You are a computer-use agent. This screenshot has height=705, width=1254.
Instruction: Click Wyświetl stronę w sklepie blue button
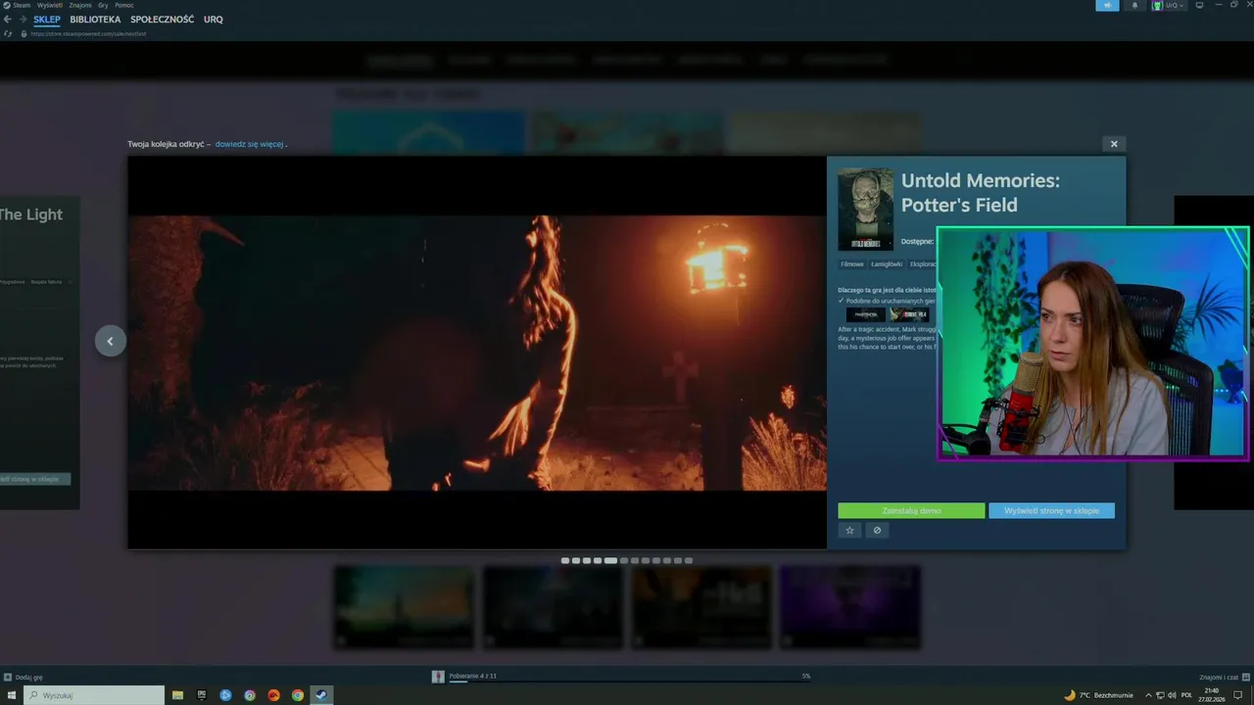point(1051,511)
